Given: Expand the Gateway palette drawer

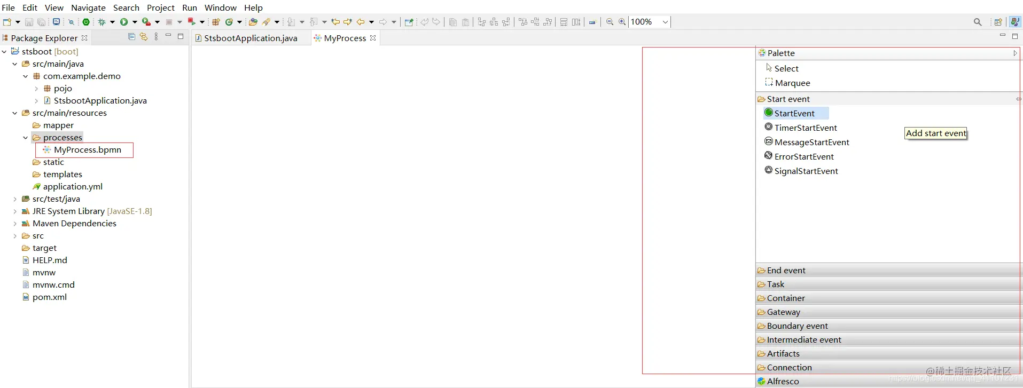Looking at the screenshot, I should (888, 312).
